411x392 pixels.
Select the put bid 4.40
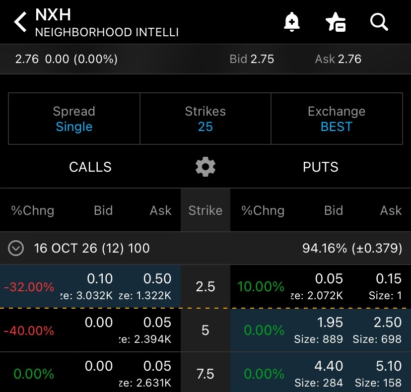tap(319, 374)
